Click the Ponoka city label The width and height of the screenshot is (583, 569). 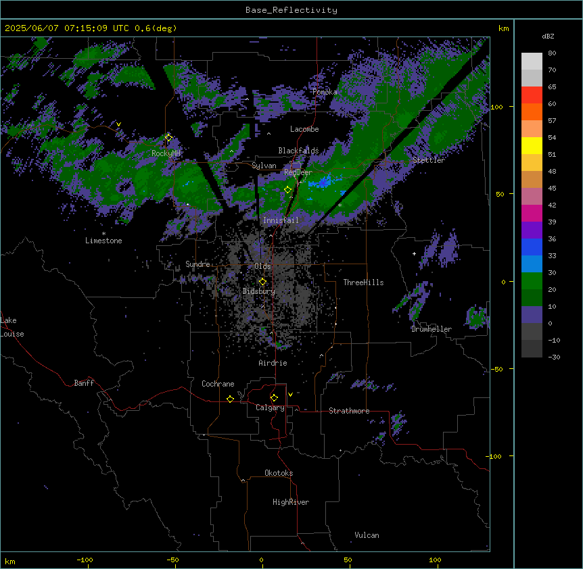click(x=325, y=92)
